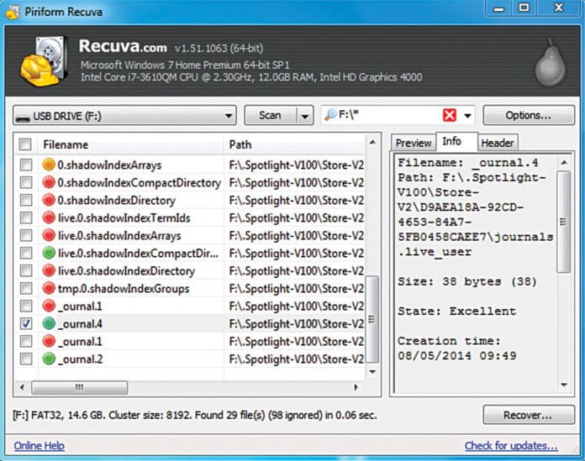The width and height of the screenshot is (585, 461).
Task: Click green status dot of live.0.shadowIndexCompactDir
Action: (48, 254)
